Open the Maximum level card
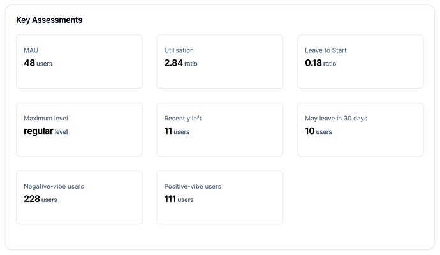Screen dimensions: 440x255 click(79, 129)
